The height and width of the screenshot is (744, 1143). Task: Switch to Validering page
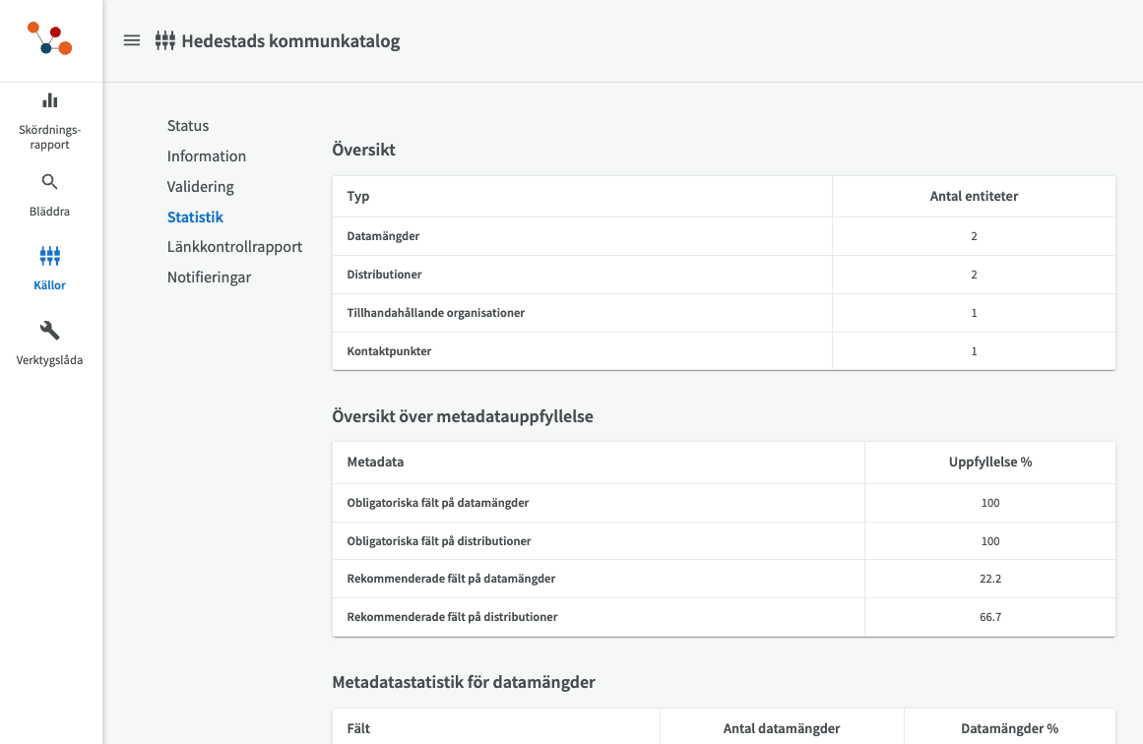click(x=201, y=187)
